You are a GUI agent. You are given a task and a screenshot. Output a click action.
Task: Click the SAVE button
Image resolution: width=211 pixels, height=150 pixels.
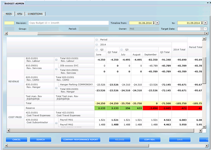point(180,140)
